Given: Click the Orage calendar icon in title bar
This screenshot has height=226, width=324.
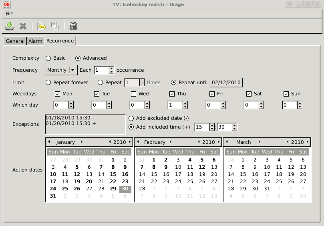Looking at the screenshot, I should 7,4.
